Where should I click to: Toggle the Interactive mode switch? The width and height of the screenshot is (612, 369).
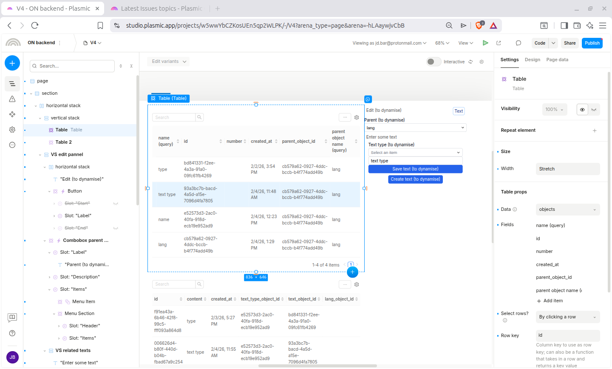click(x=433, y=62)
